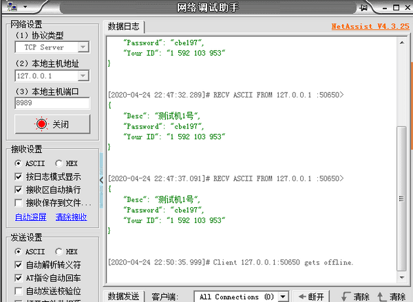Image resolution: width=413 pixels, height=302 pixels.
Task: Click the 自动滚屏 link
Action: click(x=31, y=217)
